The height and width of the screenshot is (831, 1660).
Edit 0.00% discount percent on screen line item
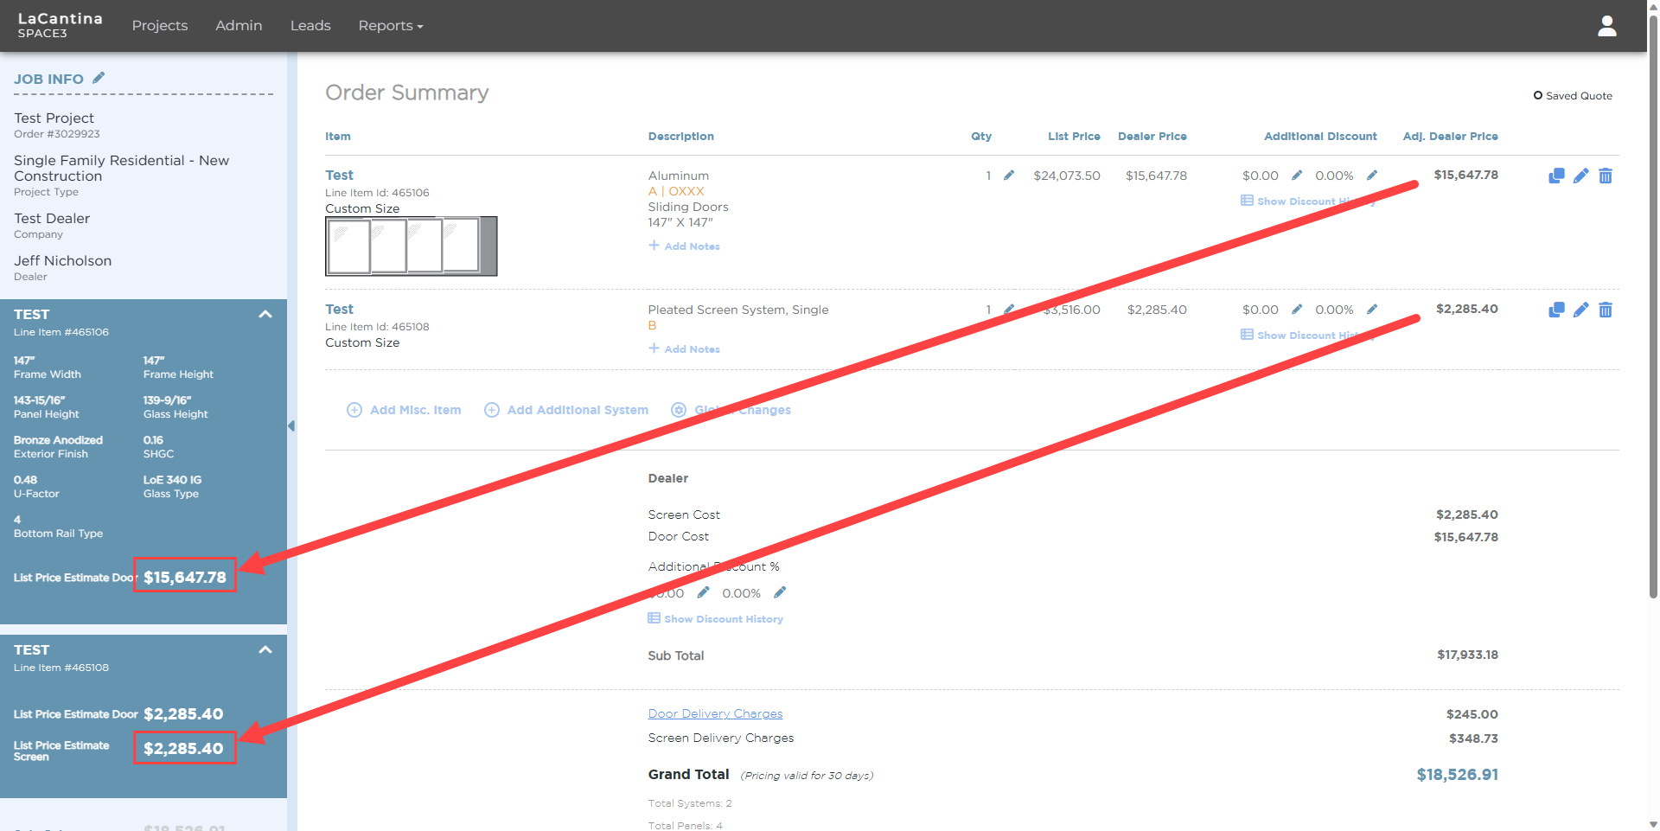(1372, 310)
